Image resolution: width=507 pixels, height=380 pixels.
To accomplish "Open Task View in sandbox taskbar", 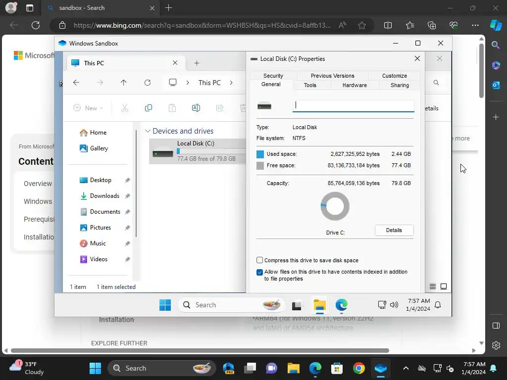I will (x=297, y=305).
